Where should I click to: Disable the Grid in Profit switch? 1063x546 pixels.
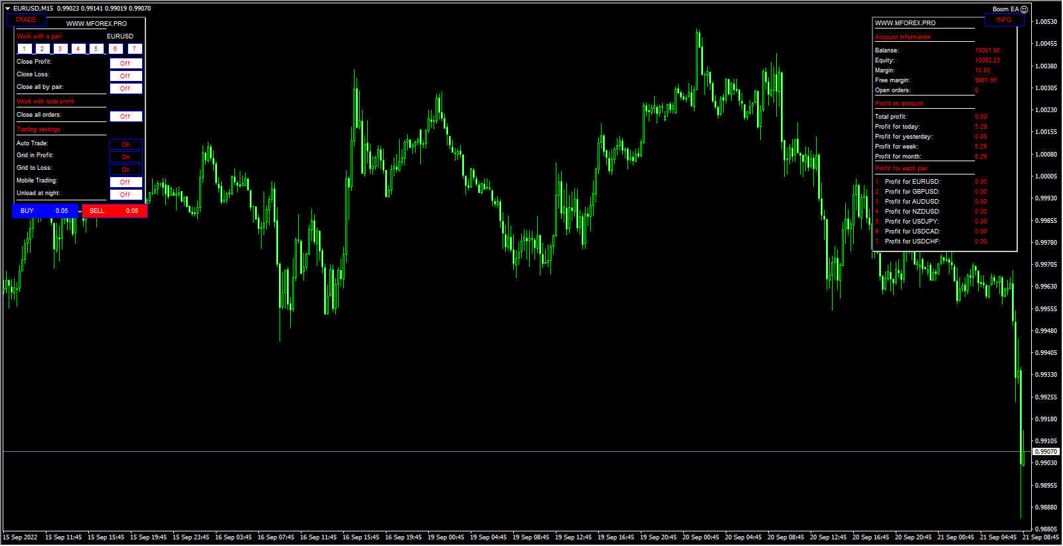pyautogui.click(x=126, y=157)
